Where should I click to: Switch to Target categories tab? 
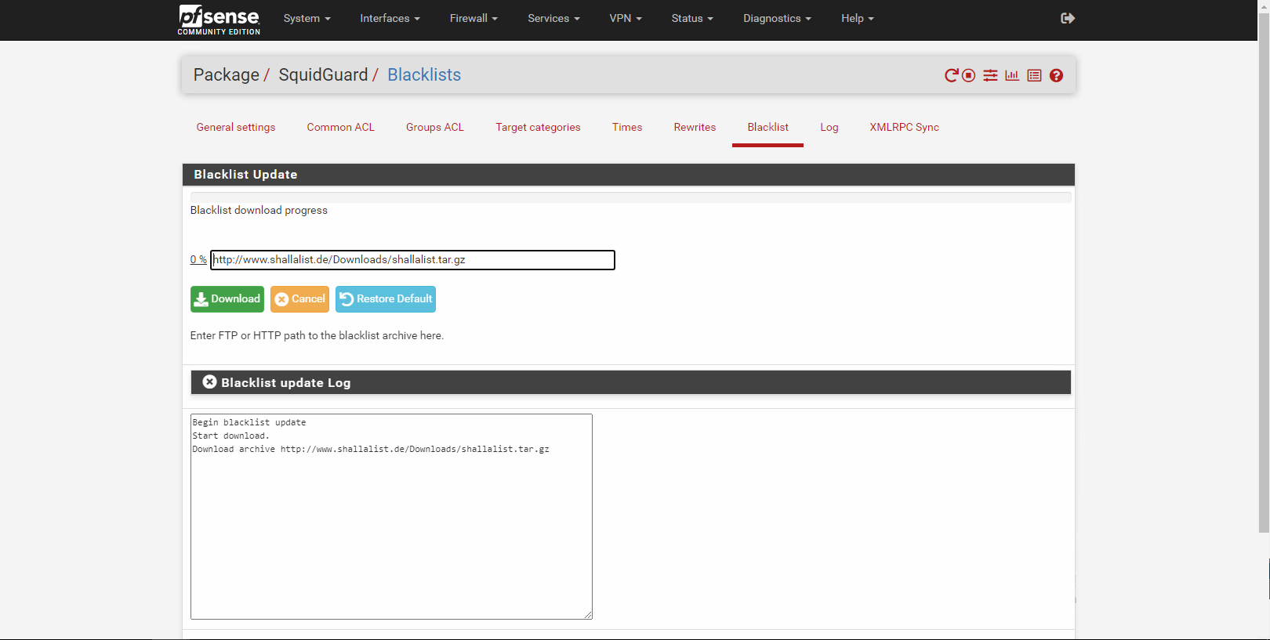pos(538,127)
